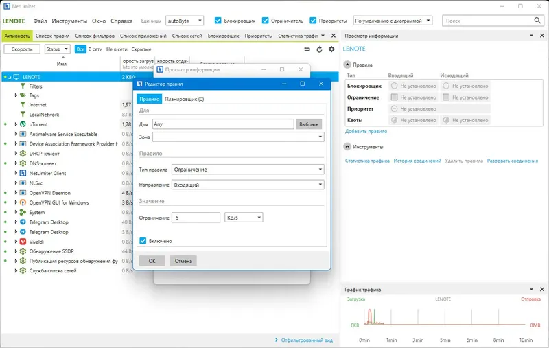Click the refresh icon in activity toolbar

[319, 49]
